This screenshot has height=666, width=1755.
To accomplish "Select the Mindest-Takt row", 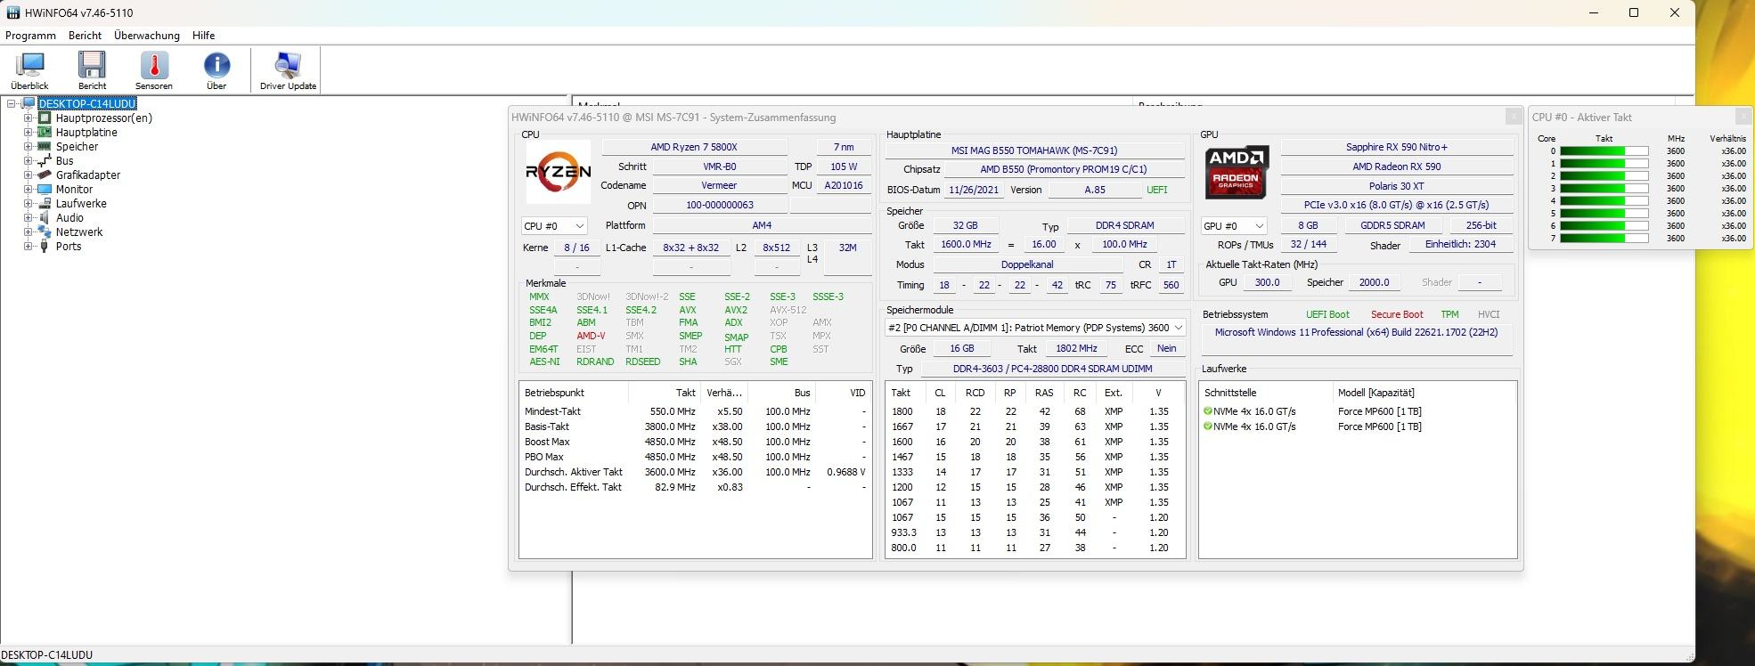I will coord(695,411).
